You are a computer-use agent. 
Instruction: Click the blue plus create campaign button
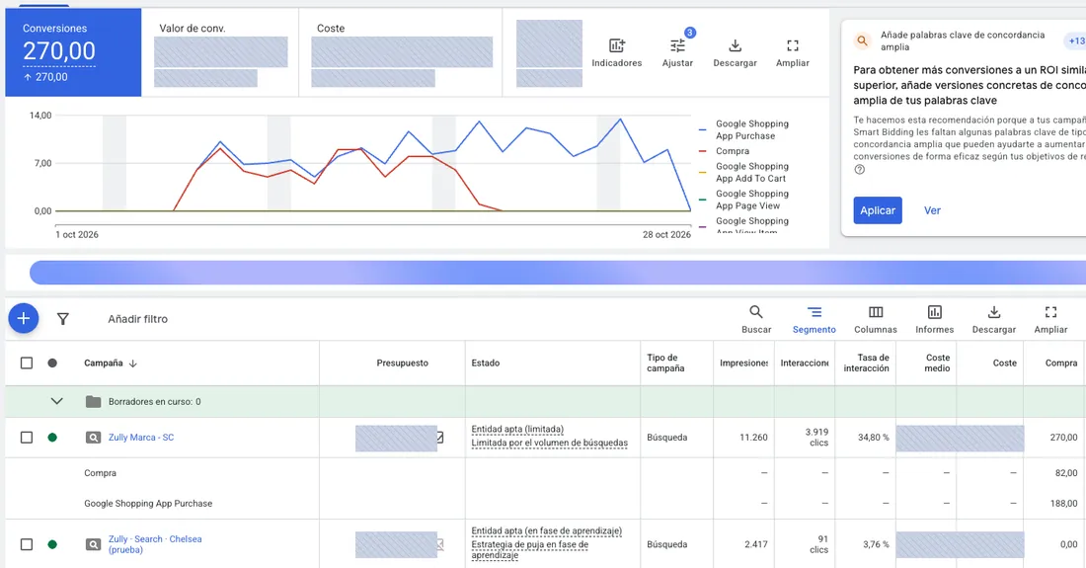24,319
